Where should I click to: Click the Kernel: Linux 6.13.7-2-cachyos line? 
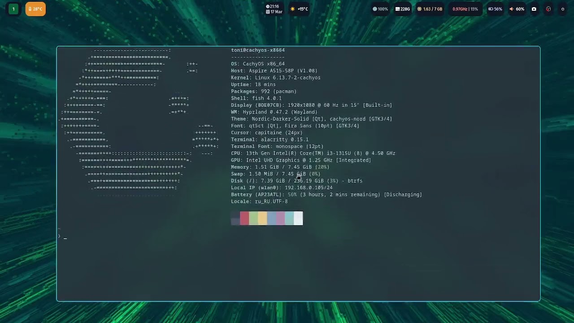(x=276, y=78)
